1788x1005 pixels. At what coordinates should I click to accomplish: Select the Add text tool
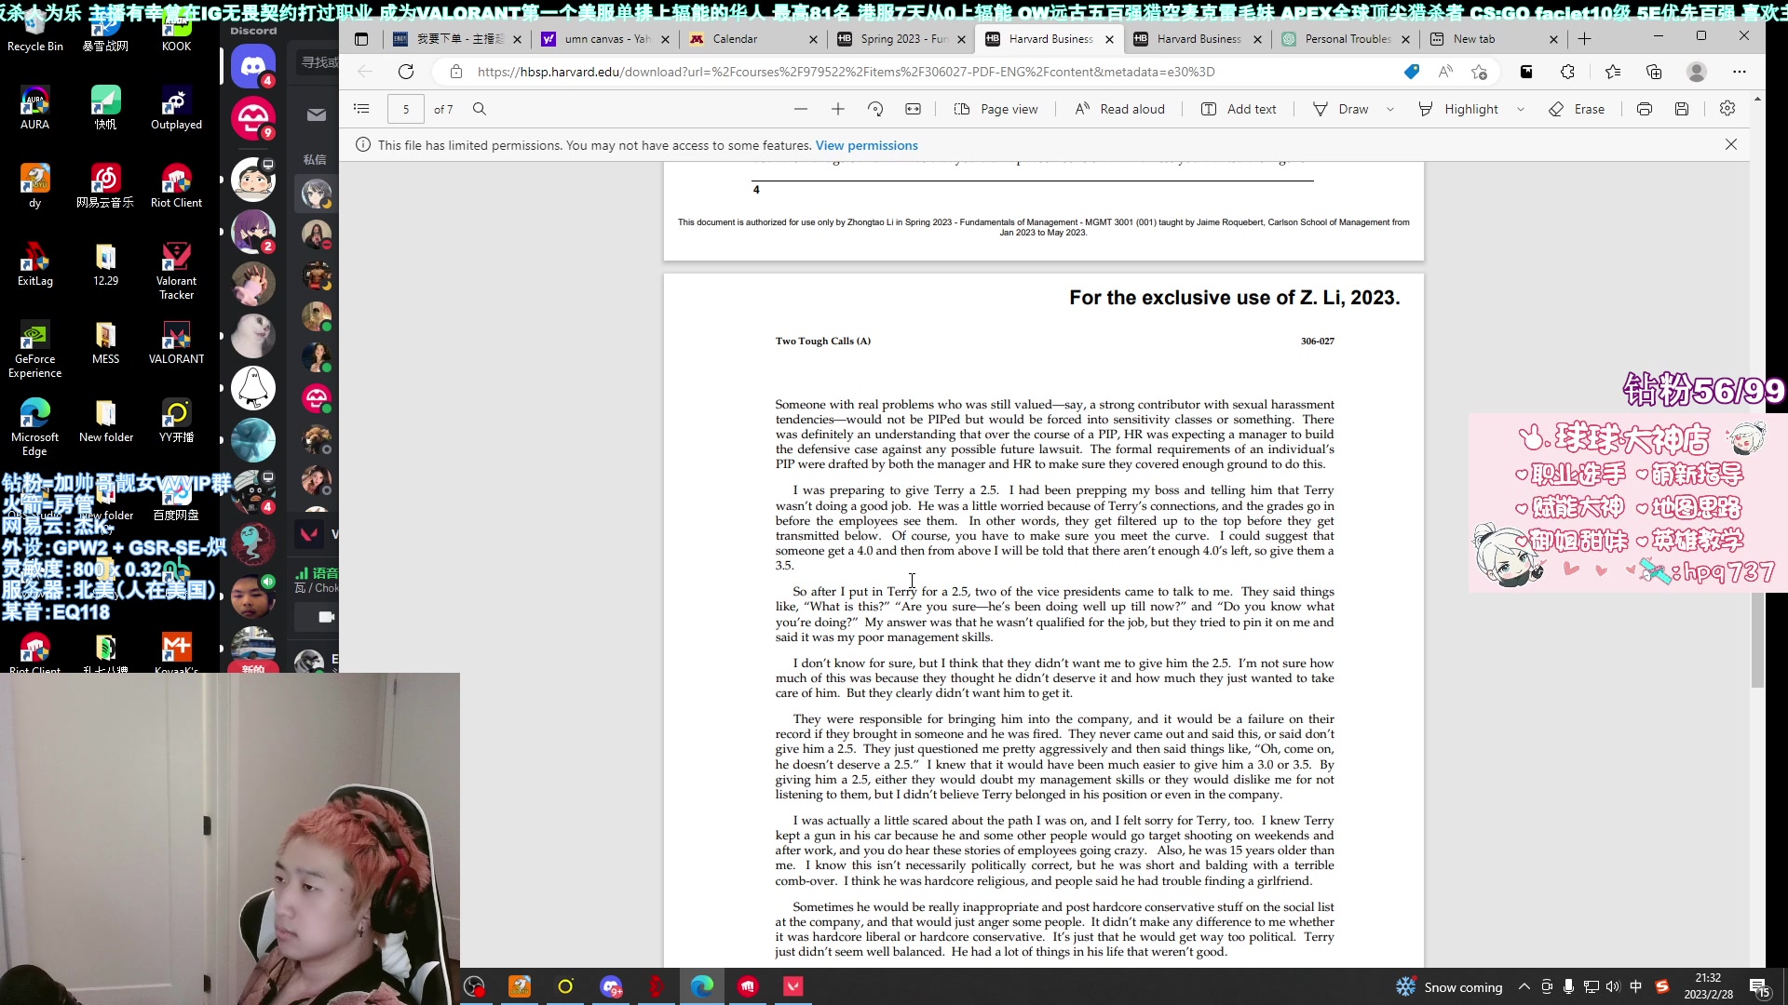(x=1239, y=109)
